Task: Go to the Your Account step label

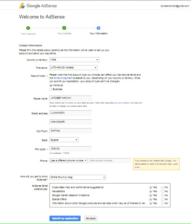Action: [x=28, y=34]
